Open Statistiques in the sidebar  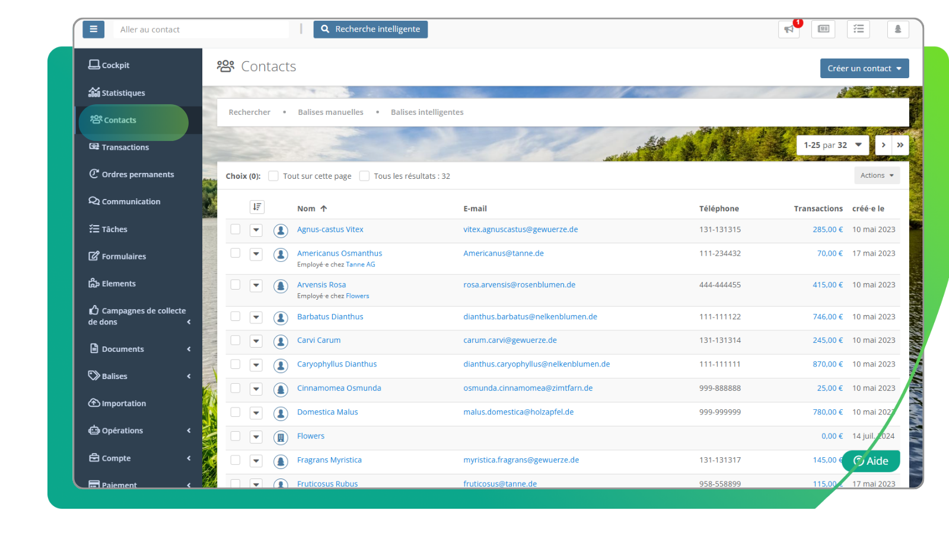click(x=123, y=93)
